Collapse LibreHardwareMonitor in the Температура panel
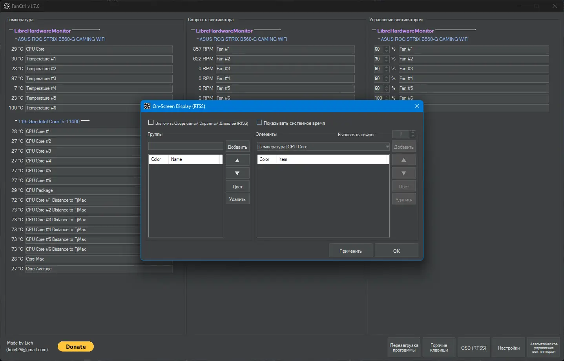Screen dimensions: 564x361 [x=11, y=31]
